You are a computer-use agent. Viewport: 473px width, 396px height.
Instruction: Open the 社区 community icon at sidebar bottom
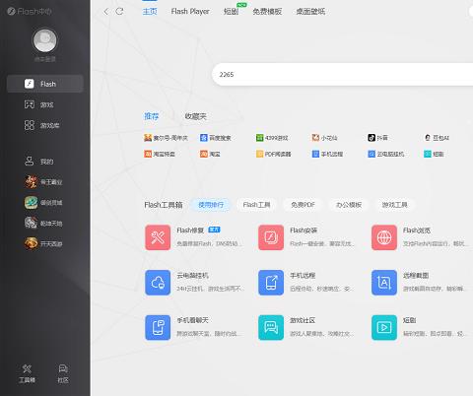(x=63, y=373)
